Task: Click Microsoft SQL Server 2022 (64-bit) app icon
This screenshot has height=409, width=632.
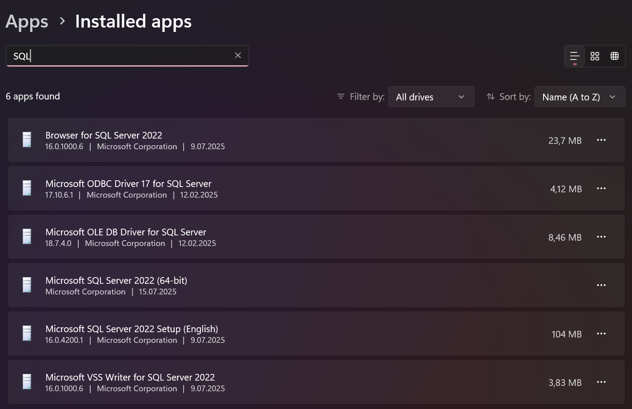Action: tap(27, 285)
